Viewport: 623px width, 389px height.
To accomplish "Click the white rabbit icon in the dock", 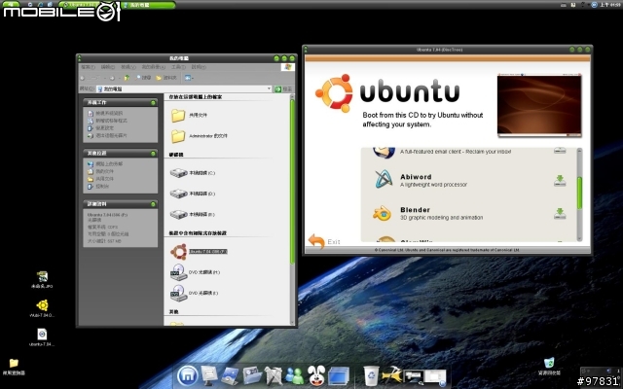I will [x=316, y=375].
